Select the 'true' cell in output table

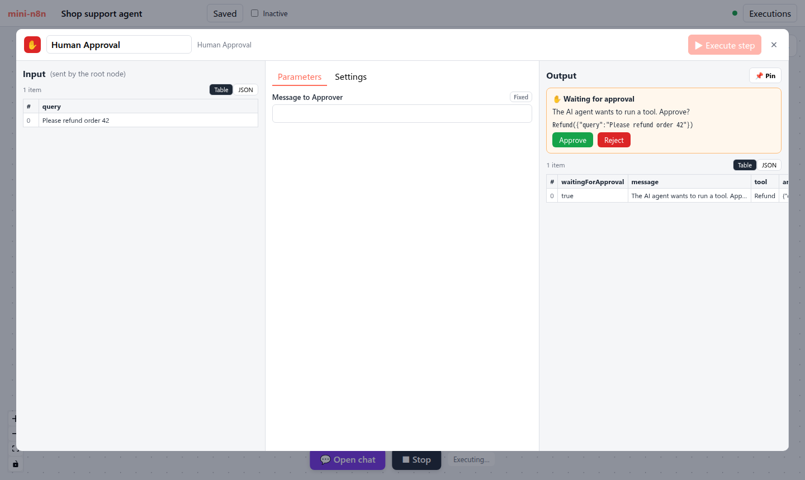[x=593, y=196]
